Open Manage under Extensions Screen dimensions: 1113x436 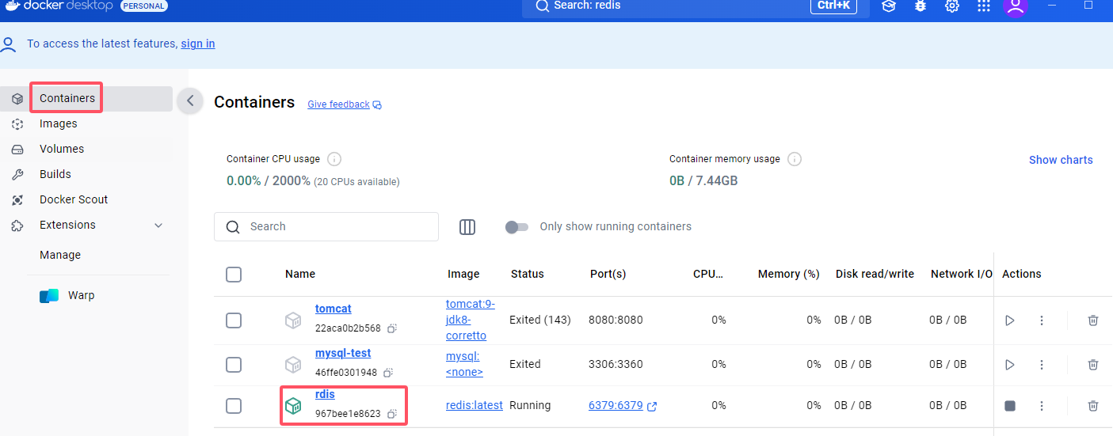[x=60, y=256]
